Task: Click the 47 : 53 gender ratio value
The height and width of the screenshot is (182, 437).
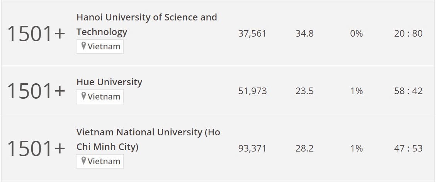Action: tap(408, 148)
